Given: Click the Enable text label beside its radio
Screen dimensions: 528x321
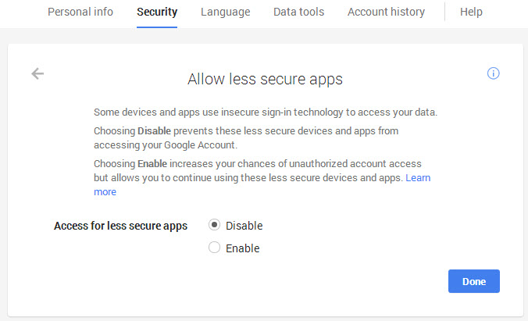Looking at the screenshot, I should 242,248.
